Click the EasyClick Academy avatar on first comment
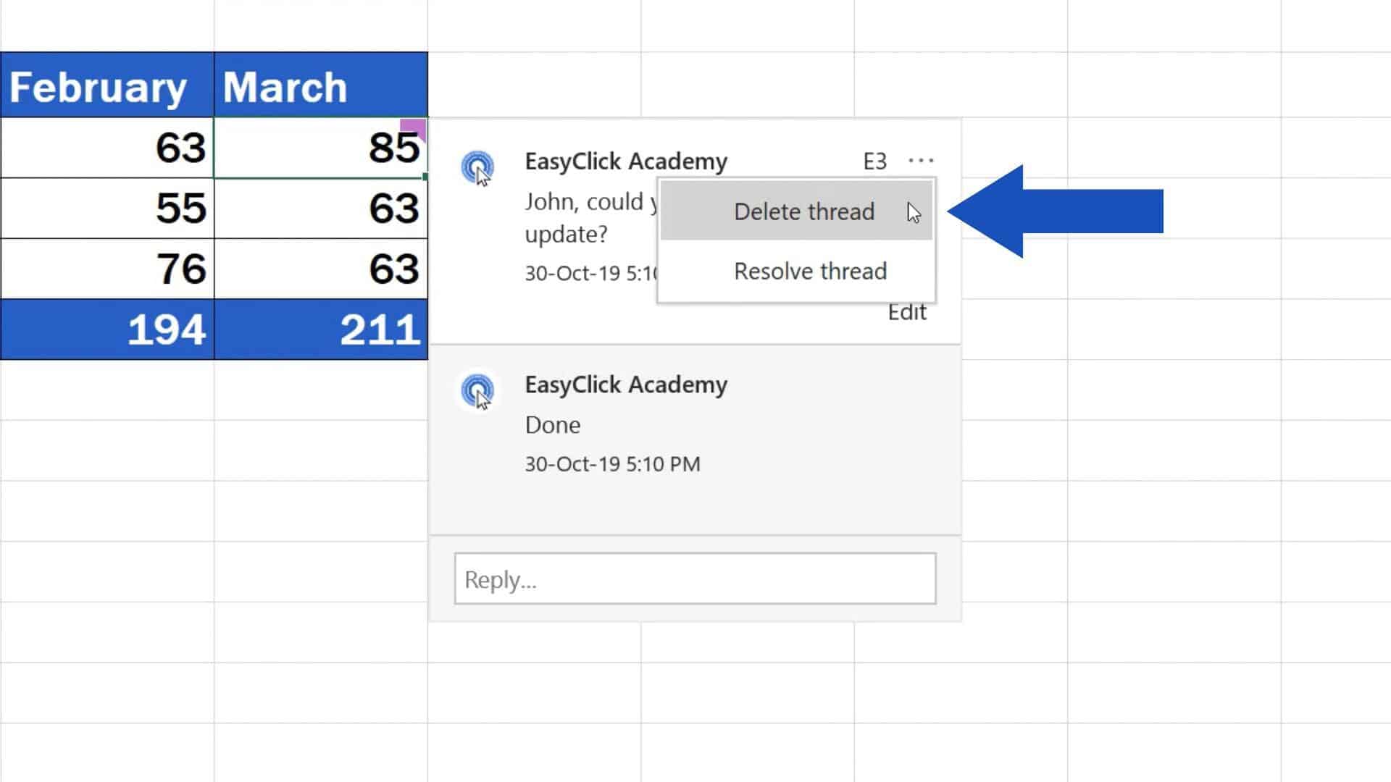Screen dimensions: 1391x782 coord(478,166)
